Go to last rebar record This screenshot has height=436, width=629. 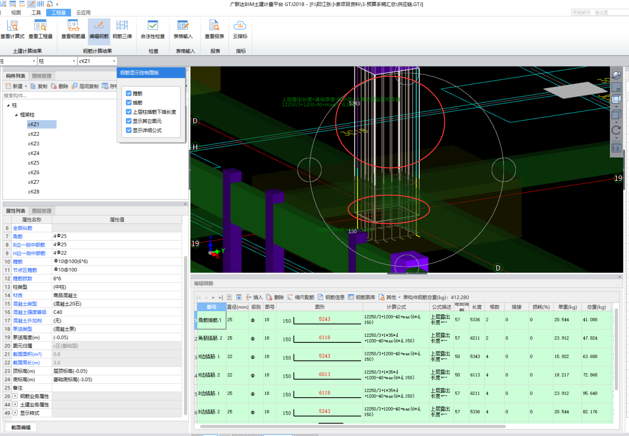(220, 298)
